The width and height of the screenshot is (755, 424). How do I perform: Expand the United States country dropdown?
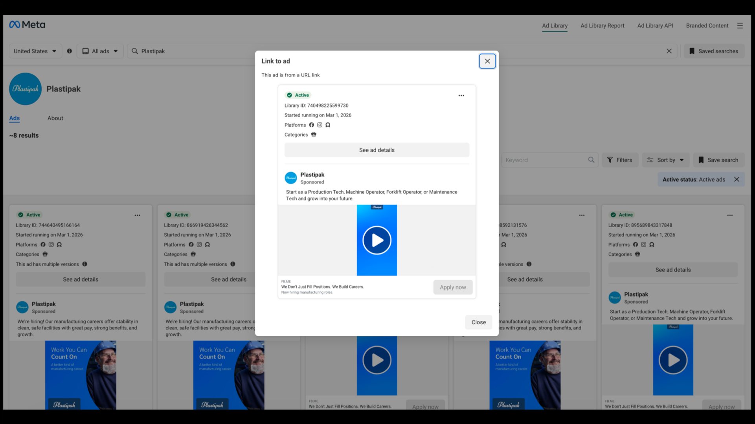[35, 51]
